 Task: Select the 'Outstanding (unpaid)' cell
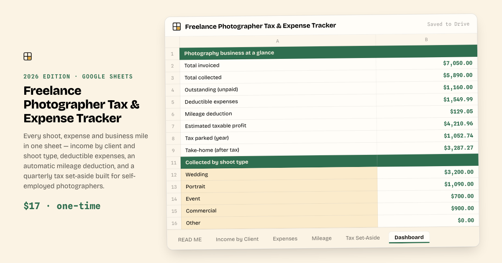click(x=278, y=89)
